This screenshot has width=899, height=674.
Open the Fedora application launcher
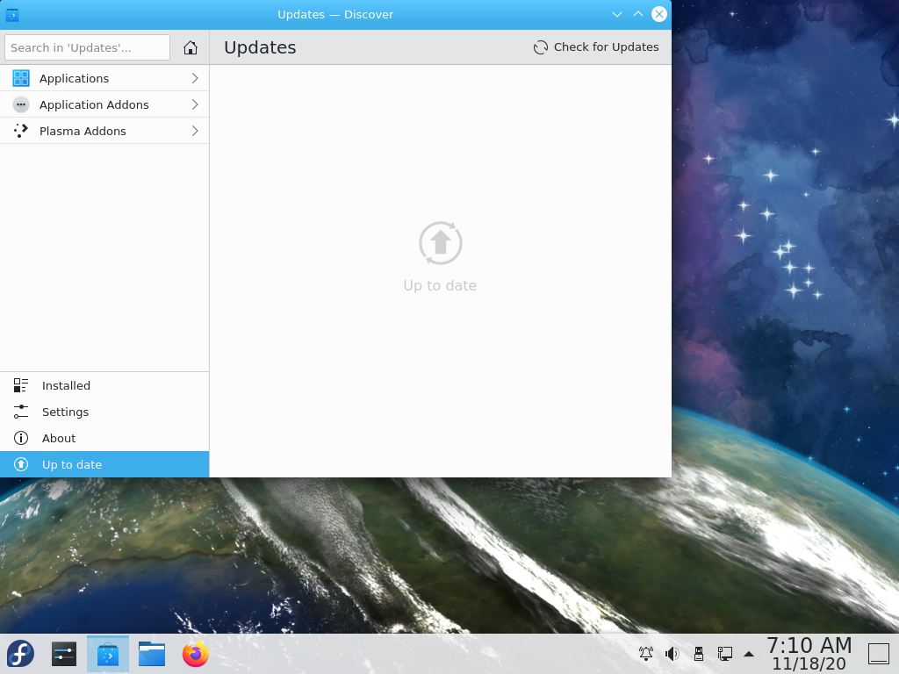tap(21, 654)
